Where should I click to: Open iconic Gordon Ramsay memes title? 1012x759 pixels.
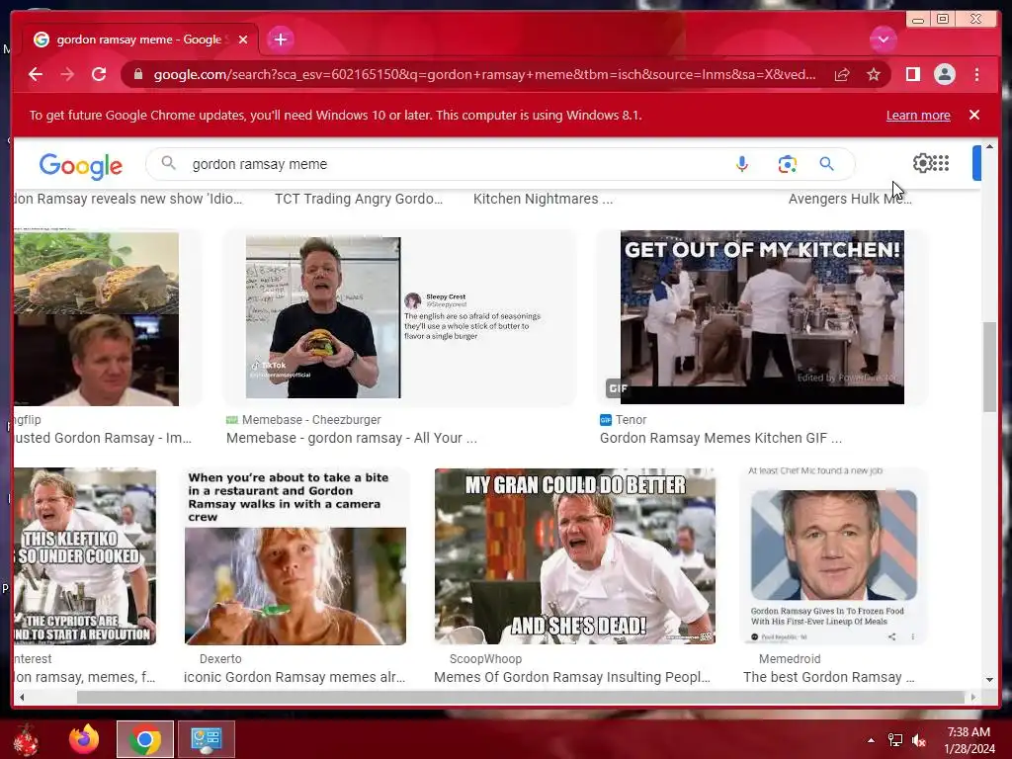point(295,677)
